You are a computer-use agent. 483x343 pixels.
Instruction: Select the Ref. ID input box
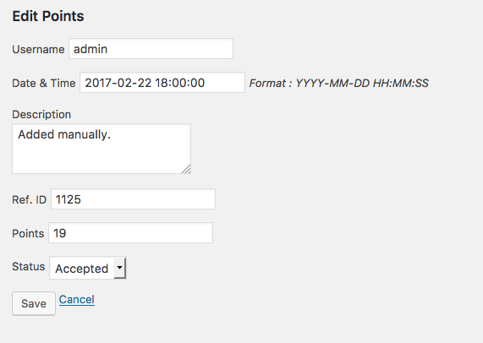(x=133, y=199)
